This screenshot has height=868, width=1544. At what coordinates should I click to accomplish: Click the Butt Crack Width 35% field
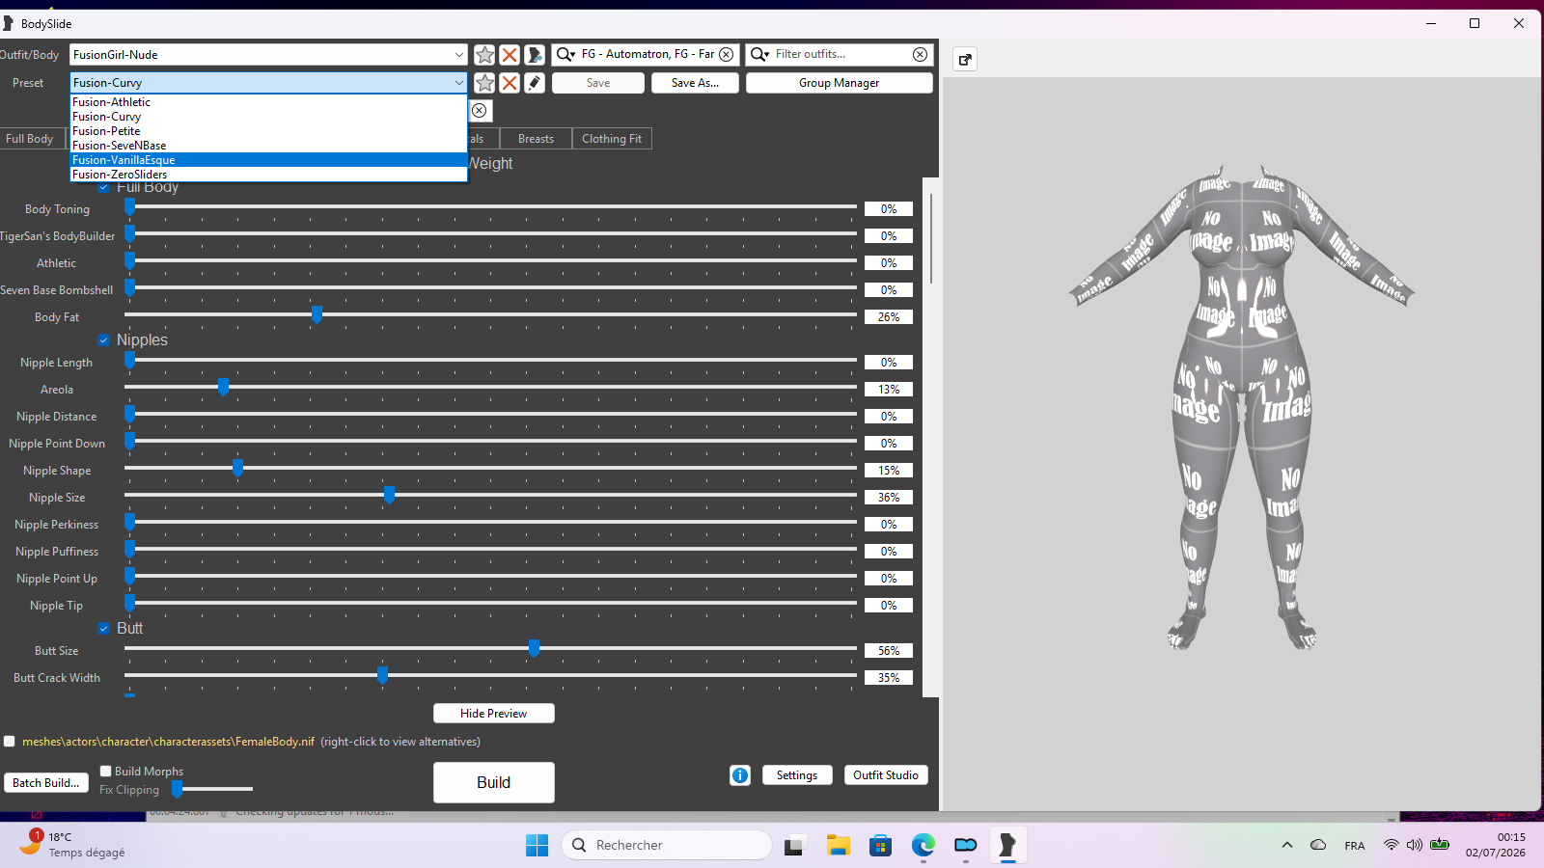click(889, 678)
